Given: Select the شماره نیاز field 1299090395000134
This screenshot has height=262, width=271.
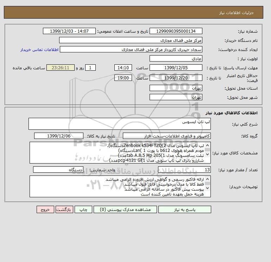Looking at the screenshot, I should [176, 31].
